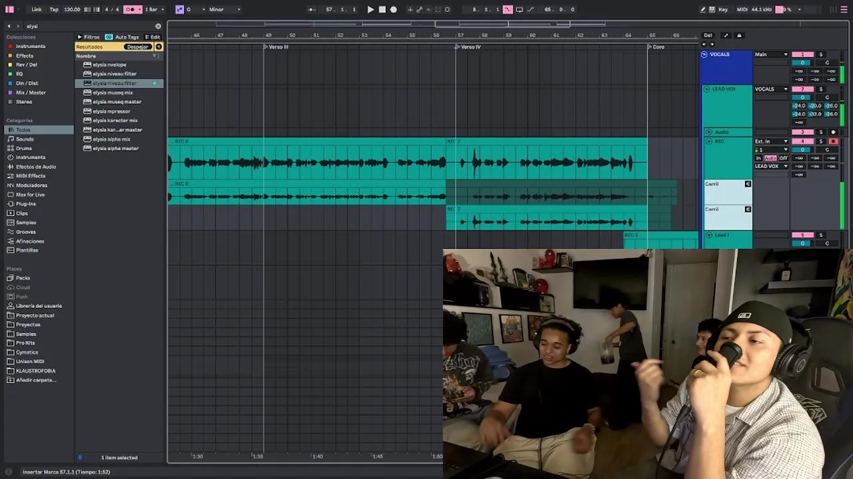This screenshot has height=479, width=853.
Task: Toggle Auto Tags in browser
Action: 123,37
